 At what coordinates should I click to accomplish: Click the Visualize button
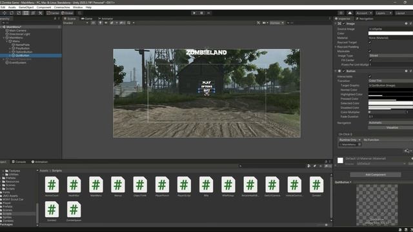pos(390,128)
